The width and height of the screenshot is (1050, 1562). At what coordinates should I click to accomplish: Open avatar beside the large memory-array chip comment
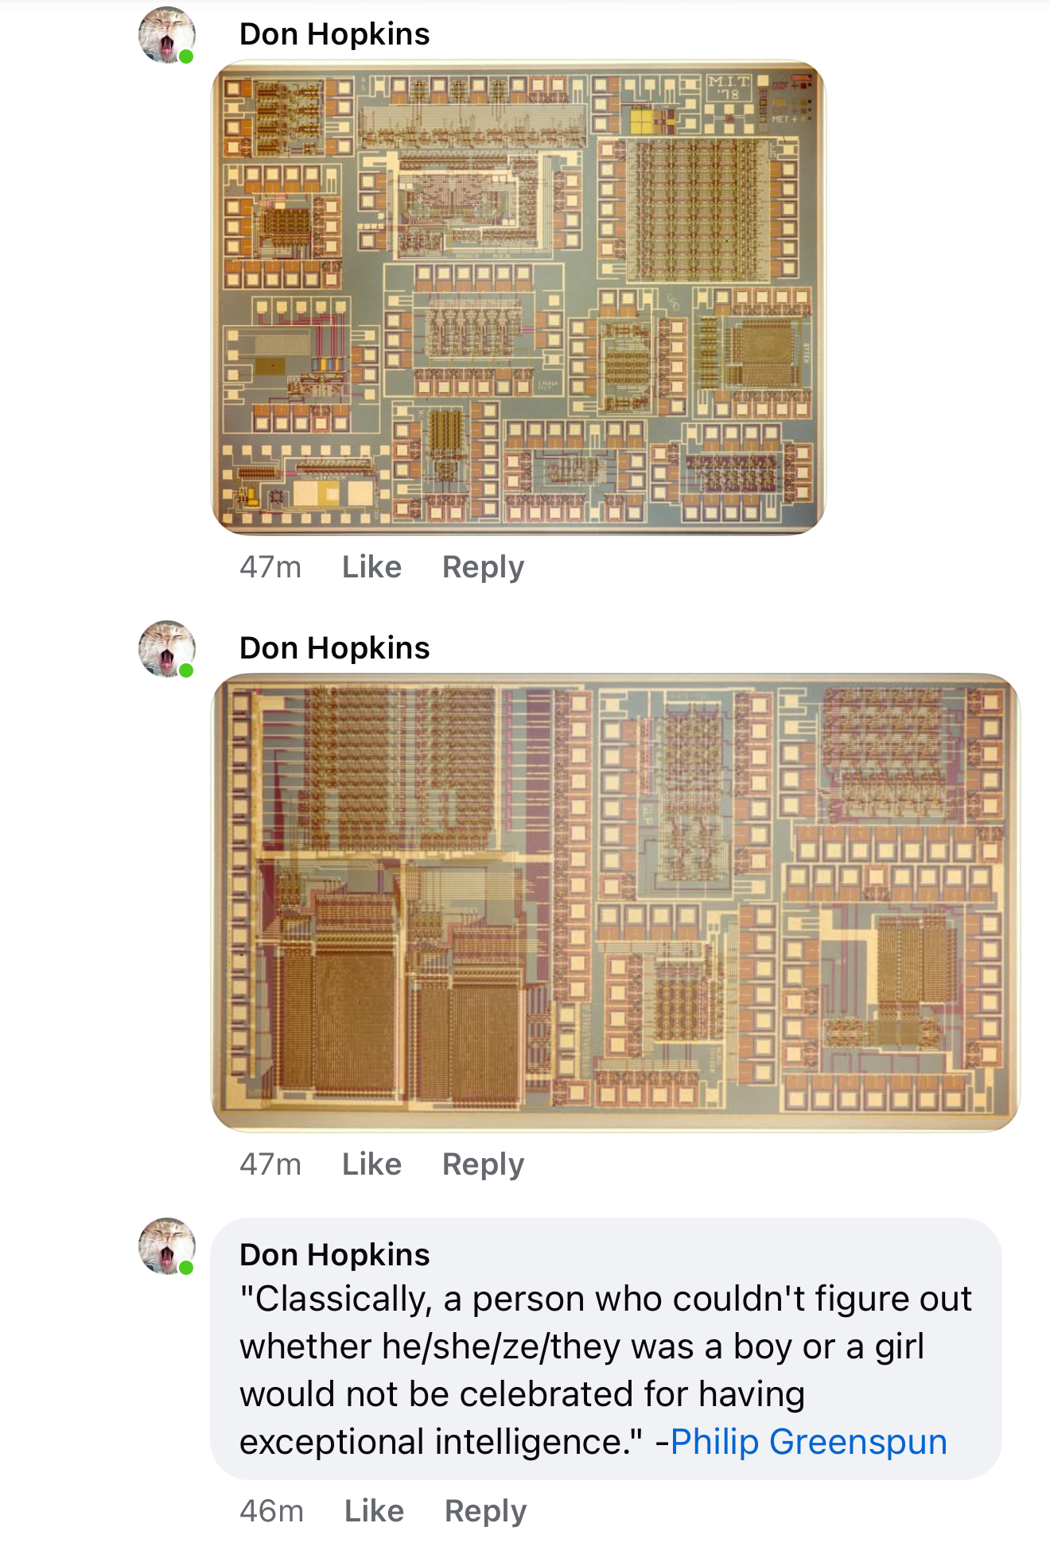coord(167,649)
